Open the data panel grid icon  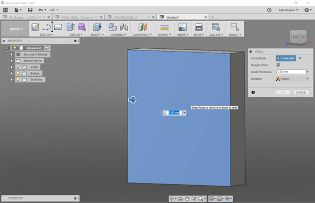(x=5, y=10)
